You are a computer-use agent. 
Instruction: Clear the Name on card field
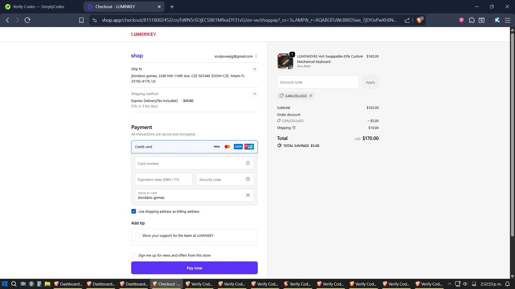[248, 195]
